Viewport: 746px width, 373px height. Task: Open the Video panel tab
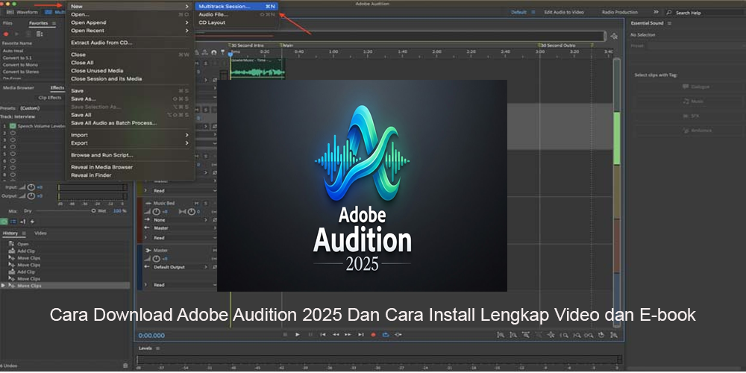(x=40, y=233)
